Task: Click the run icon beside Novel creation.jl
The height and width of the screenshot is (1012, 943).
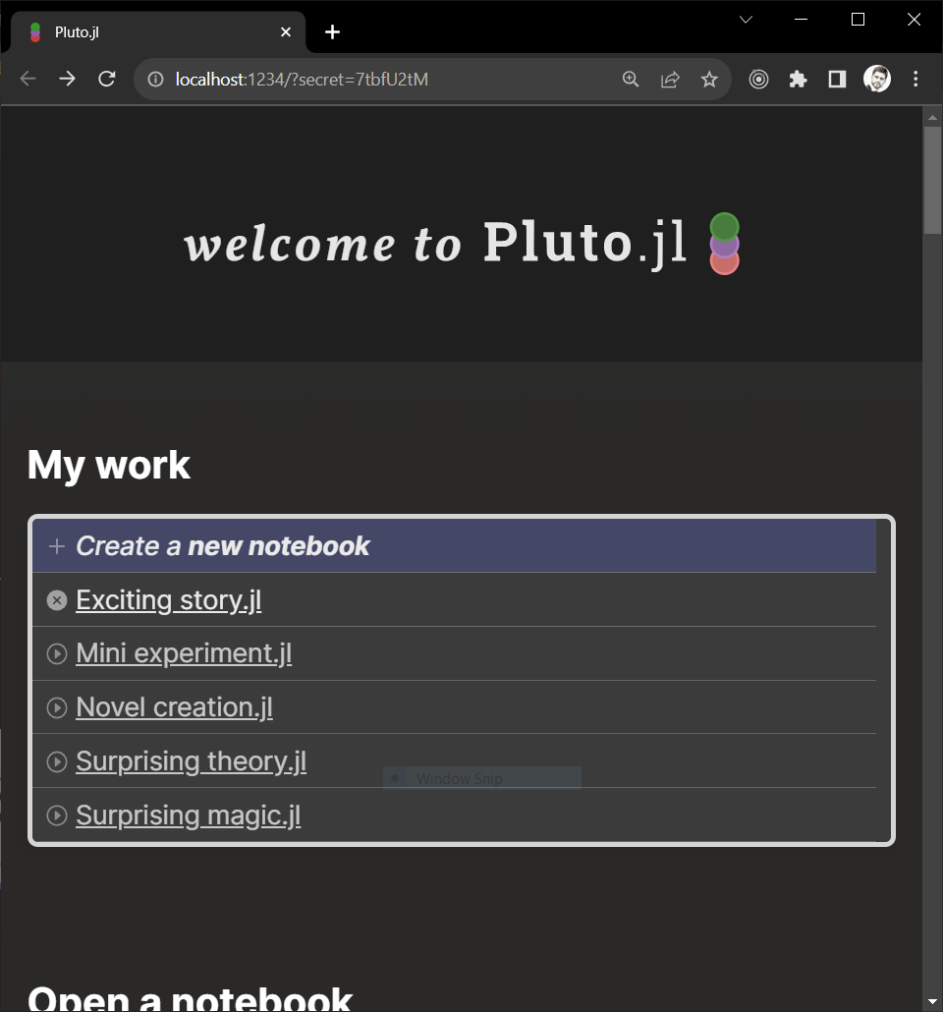Action: click(x=57, y=707)
